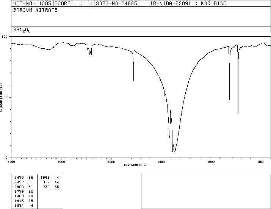Click the deepest 1384 absorption minimum
The height and width of the screenshot is (209, 271).
click(x=173, y=152)
